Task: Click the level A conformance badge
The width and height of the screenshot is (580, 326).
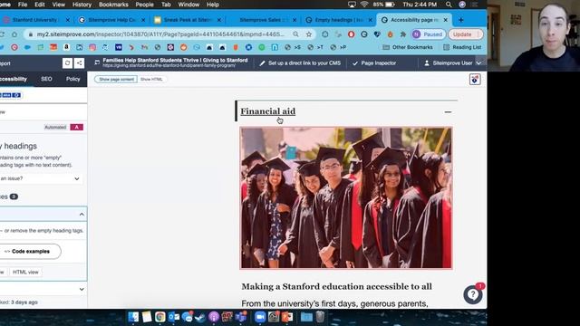Action: click(76, 127)
